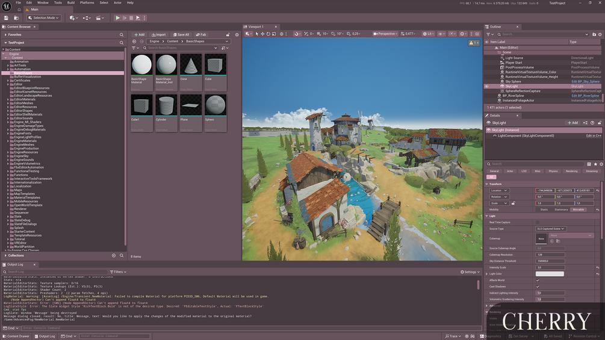
Task: Select the Rendering details filter tab
Action: click(x=571, y=171)
